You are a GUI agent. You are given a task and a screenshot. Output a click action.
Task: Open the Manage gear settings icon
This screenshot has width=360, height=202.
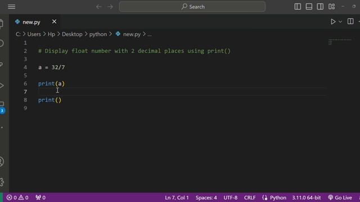[2, 182]
